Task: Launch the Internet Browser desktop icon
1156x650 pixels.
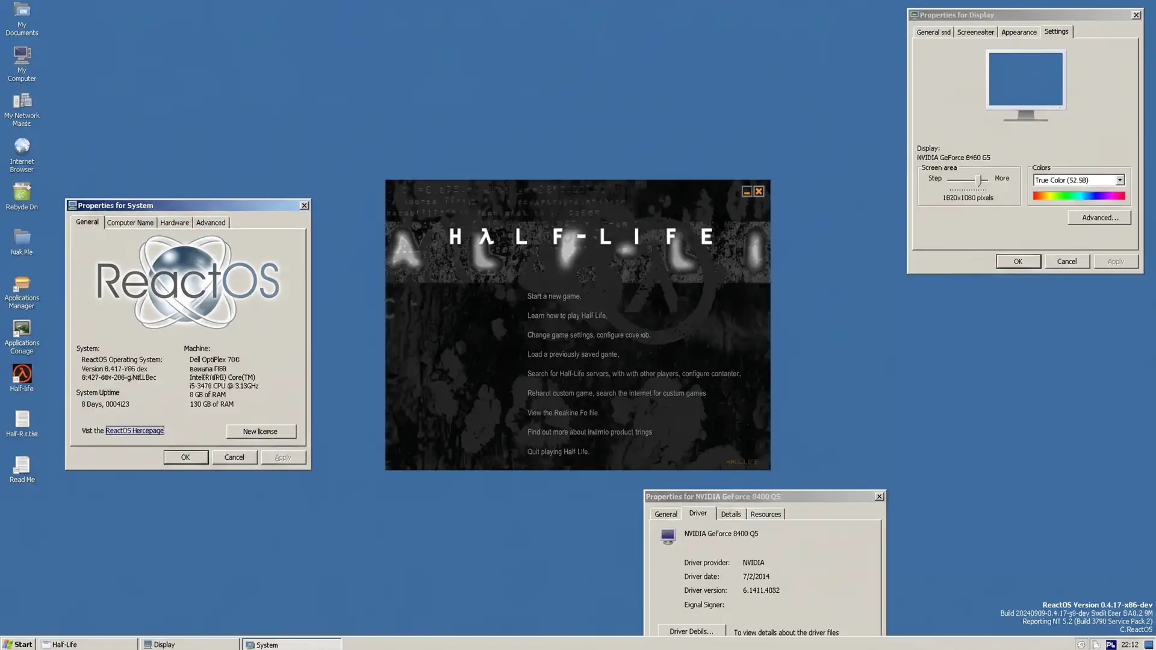Action: (x=22, y=155)
